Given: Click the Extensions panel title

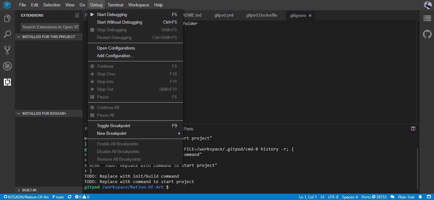Looking at the screenshot, I should coord(32,15).
